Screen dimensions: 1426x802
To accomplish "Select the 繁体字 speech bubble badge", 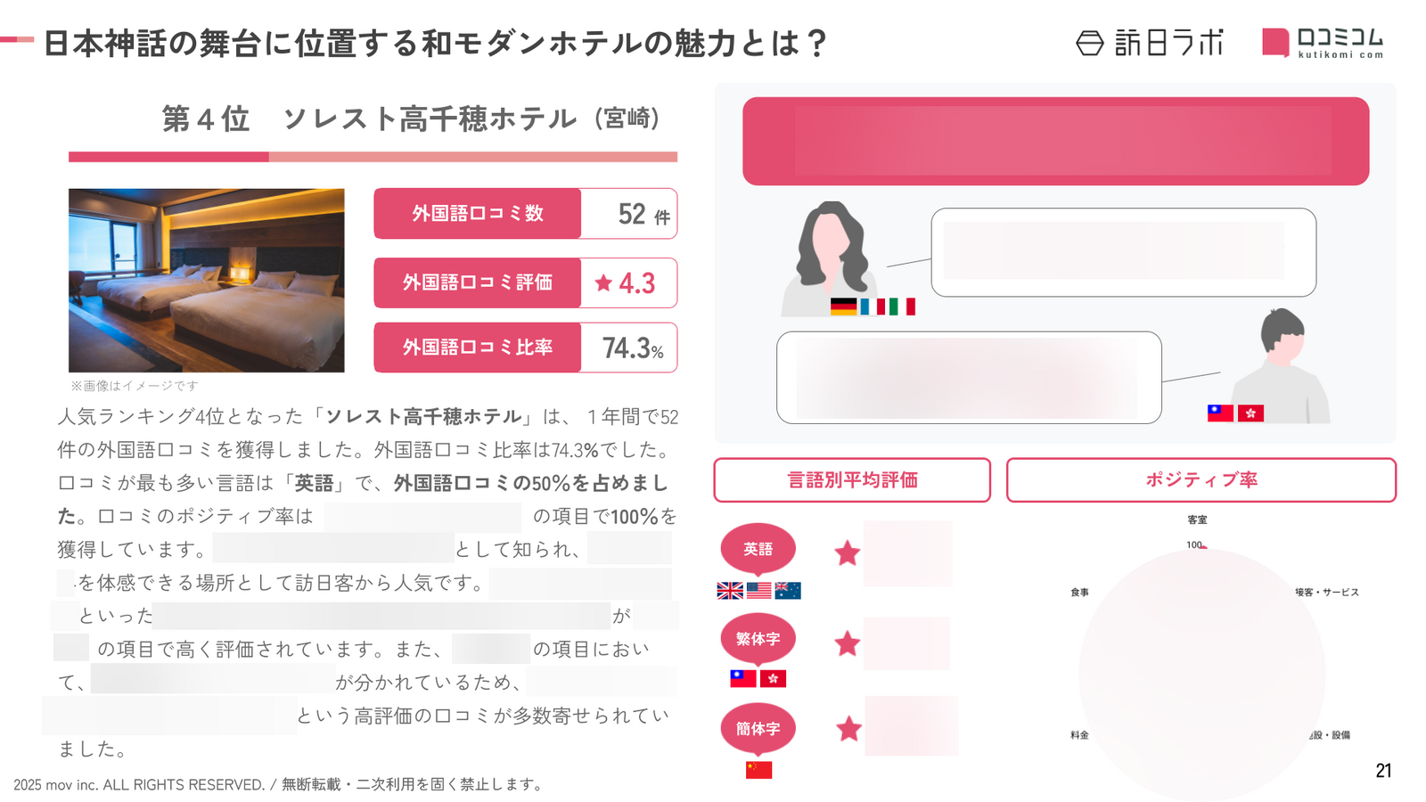I will pyautogui.click(x=758, y=639).
